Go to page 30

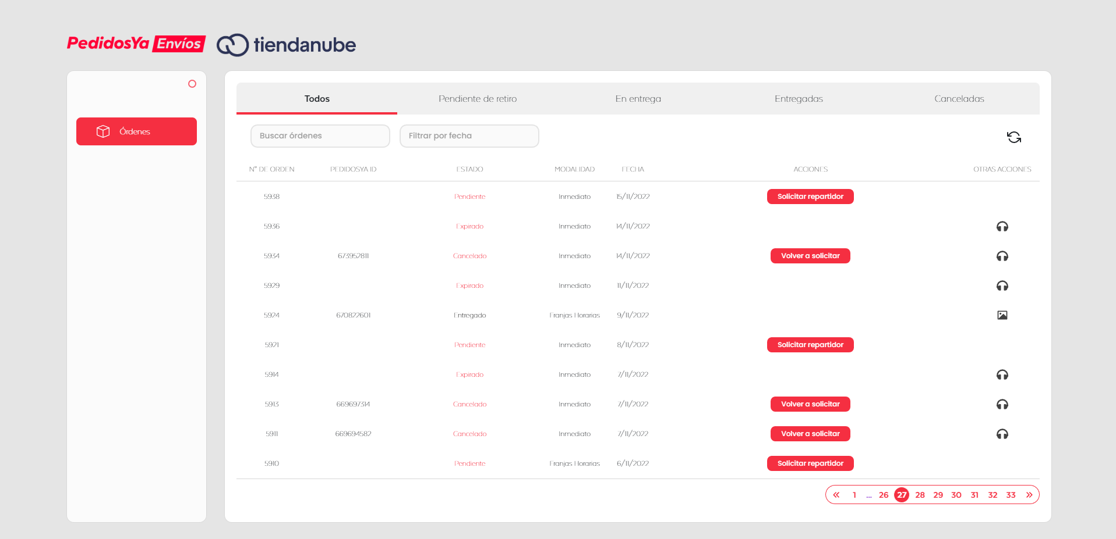(956, 495)
